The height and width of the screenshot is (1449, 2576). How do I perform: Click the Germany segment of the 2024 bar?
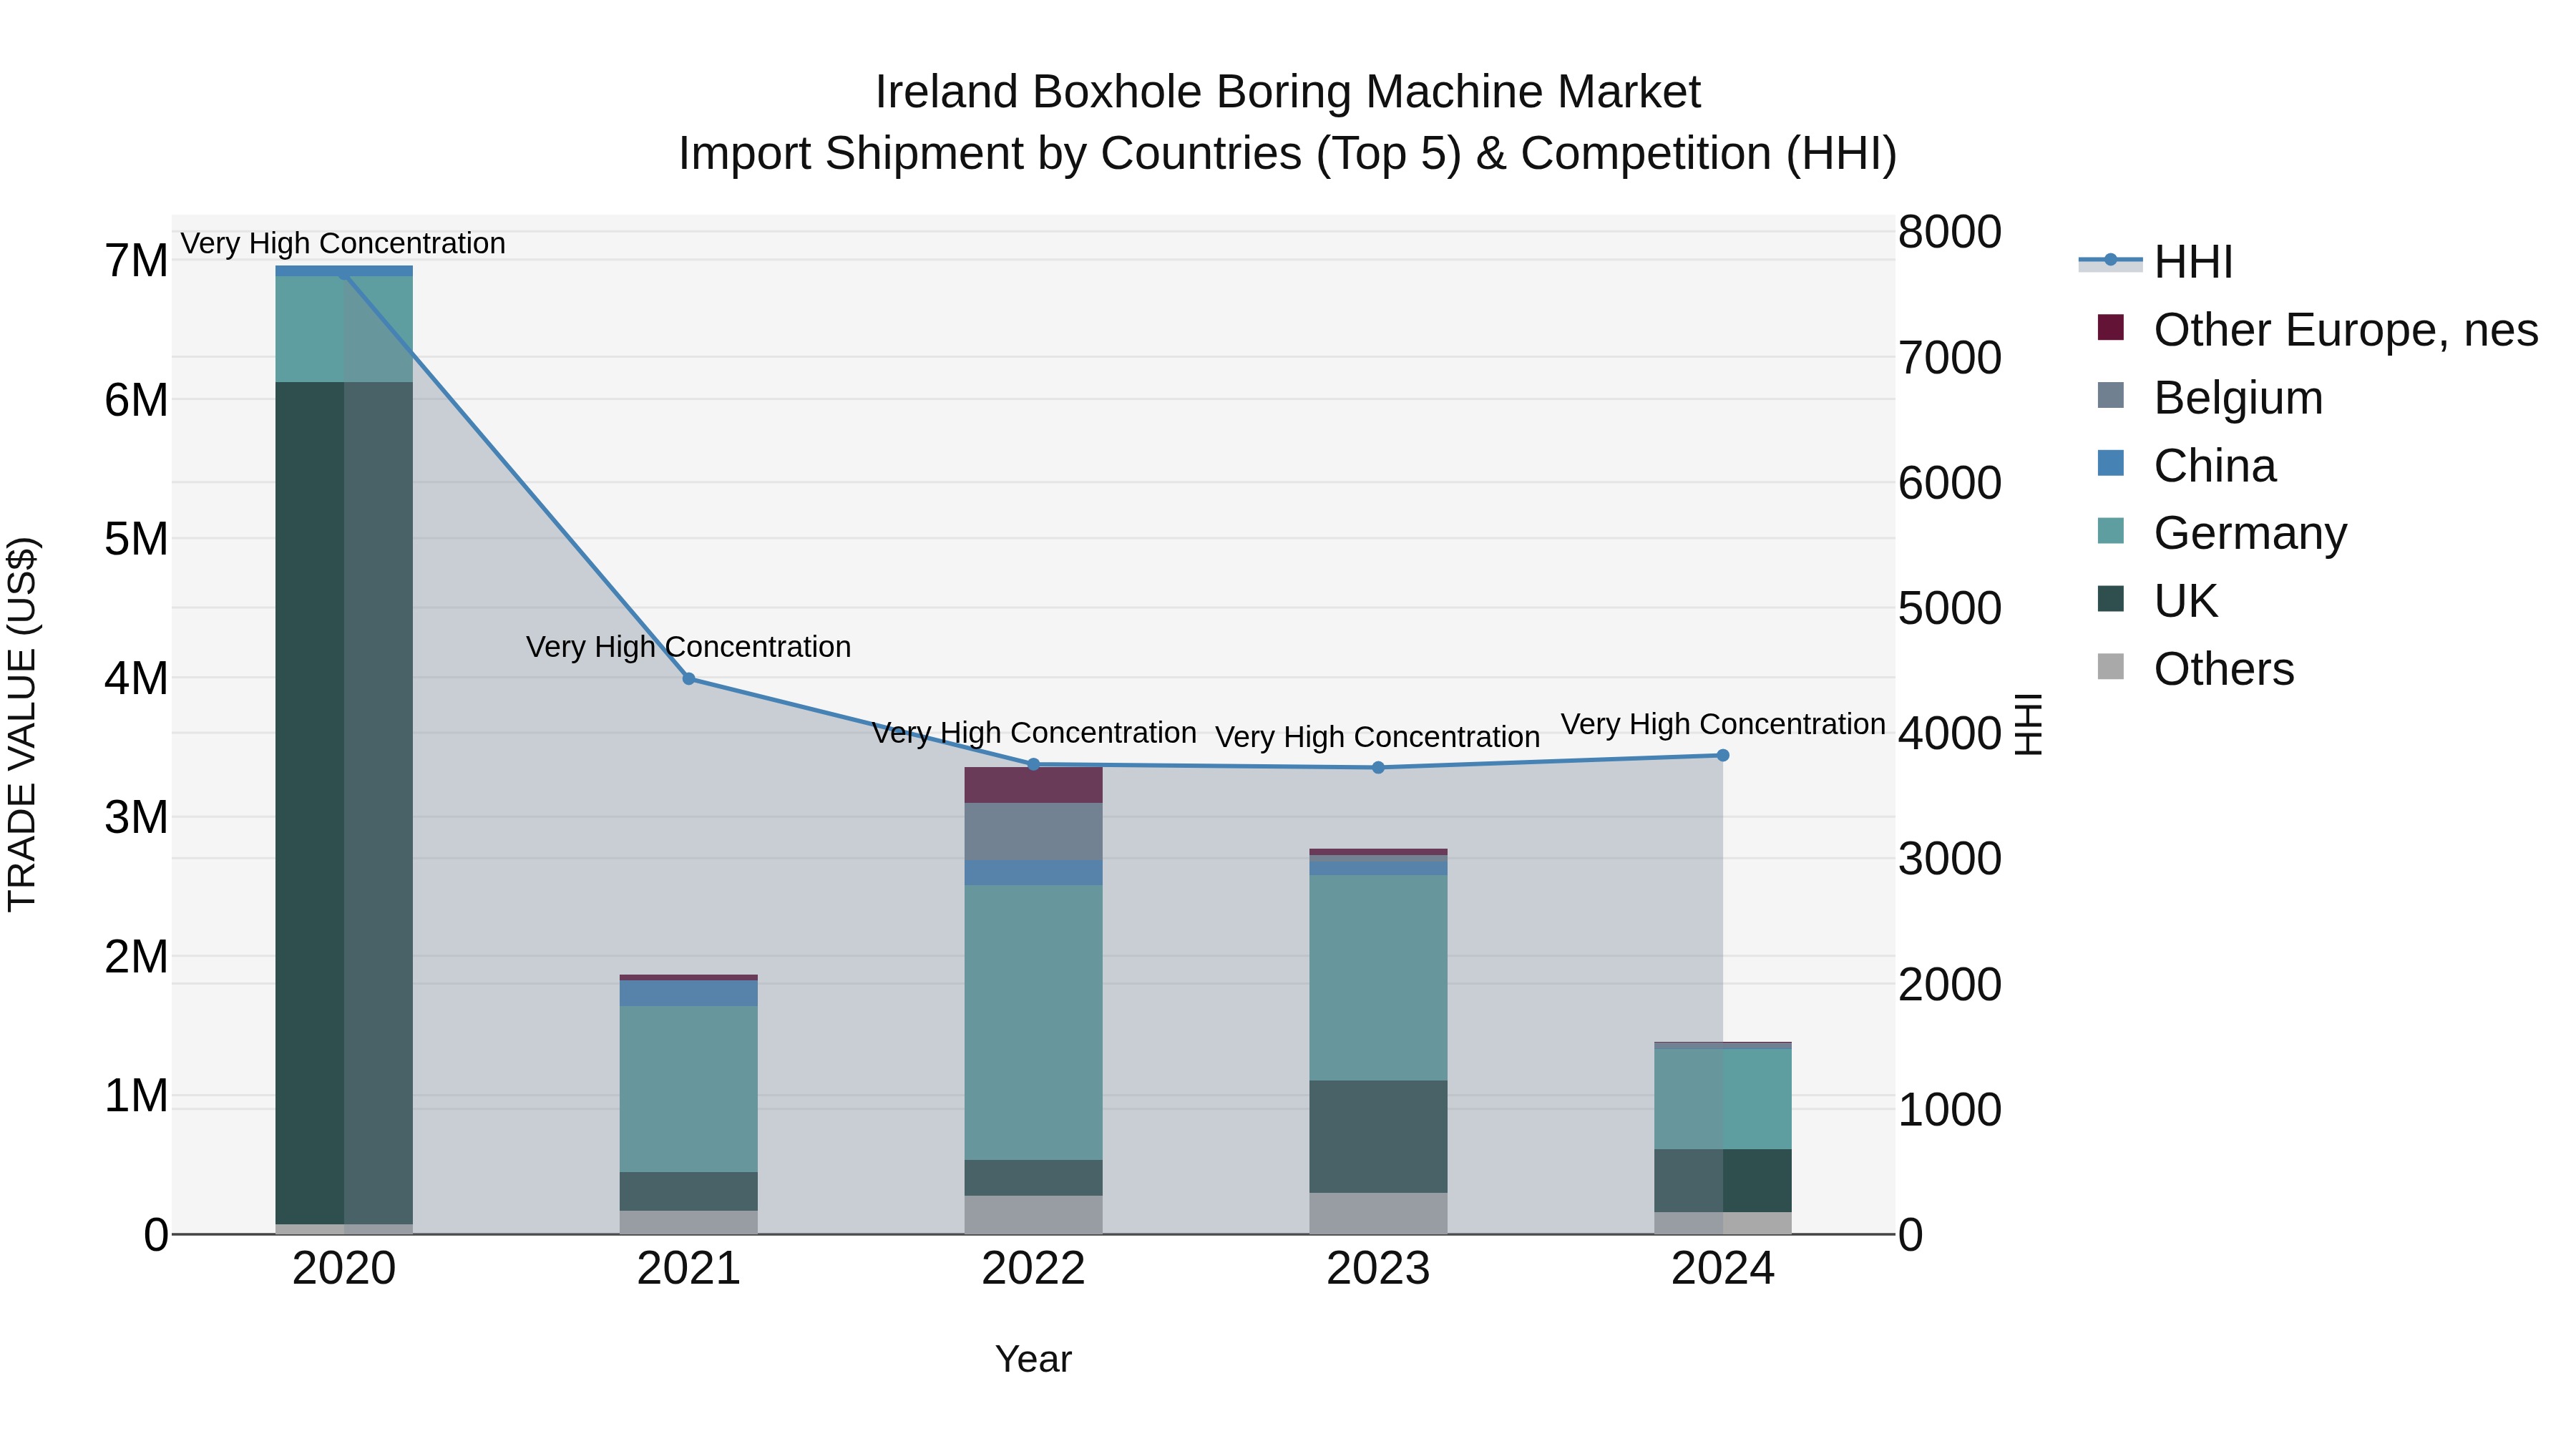1723,1099
